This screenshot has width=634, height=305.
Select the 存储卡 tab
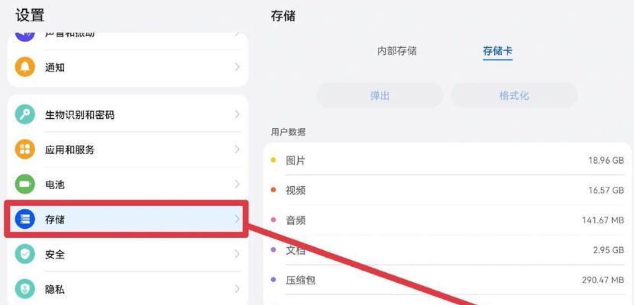point(498,51)
